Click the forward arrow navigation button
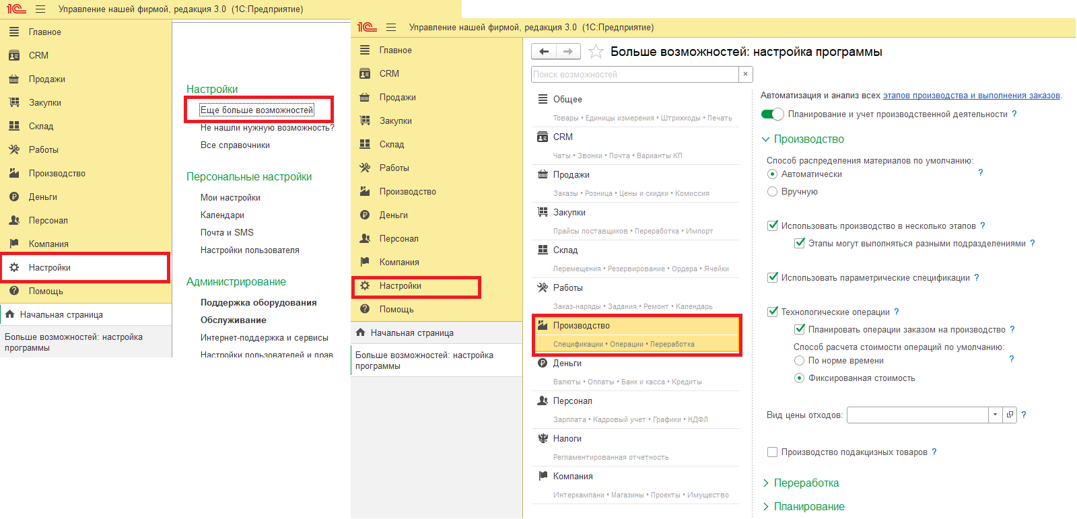 567,52
